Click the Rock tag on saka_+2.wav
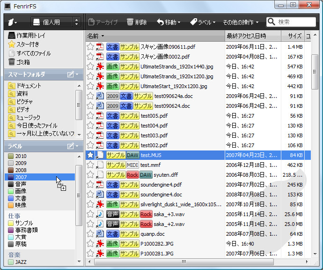The height and width of the screenshot is (270, 323). pos(146,224)
